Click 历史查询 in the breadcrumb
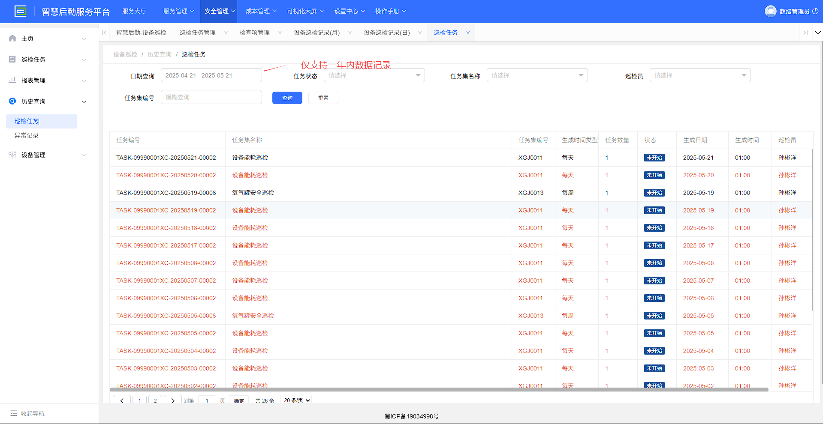This screenshot has height=424, width=823. [x=160, y=54]
